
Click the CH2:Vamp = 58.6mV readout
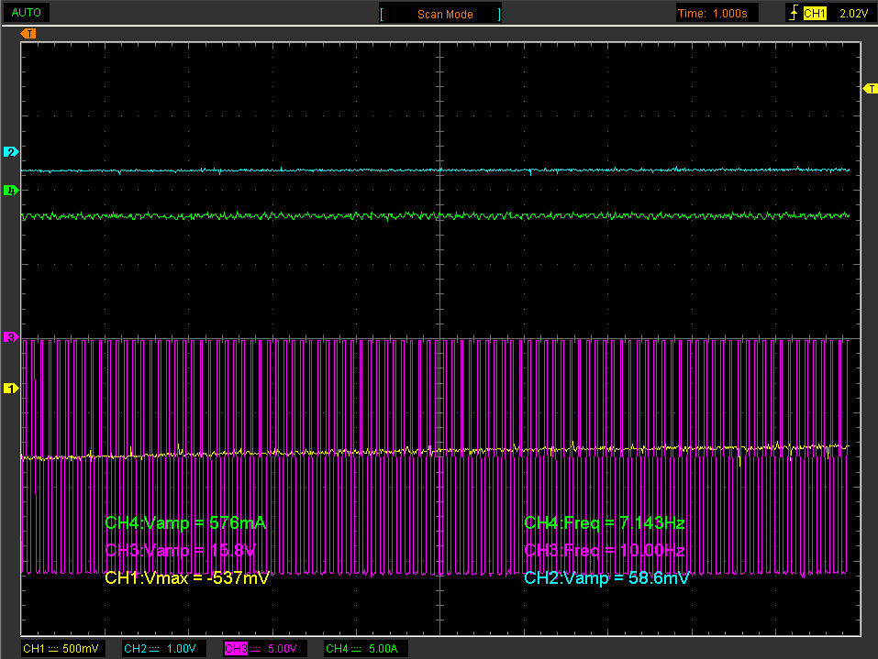tap(606, 578)
